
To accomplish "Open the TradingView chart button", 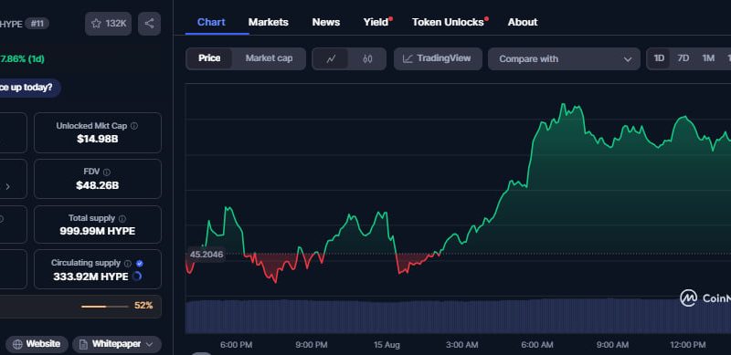I will coord(438,58).
